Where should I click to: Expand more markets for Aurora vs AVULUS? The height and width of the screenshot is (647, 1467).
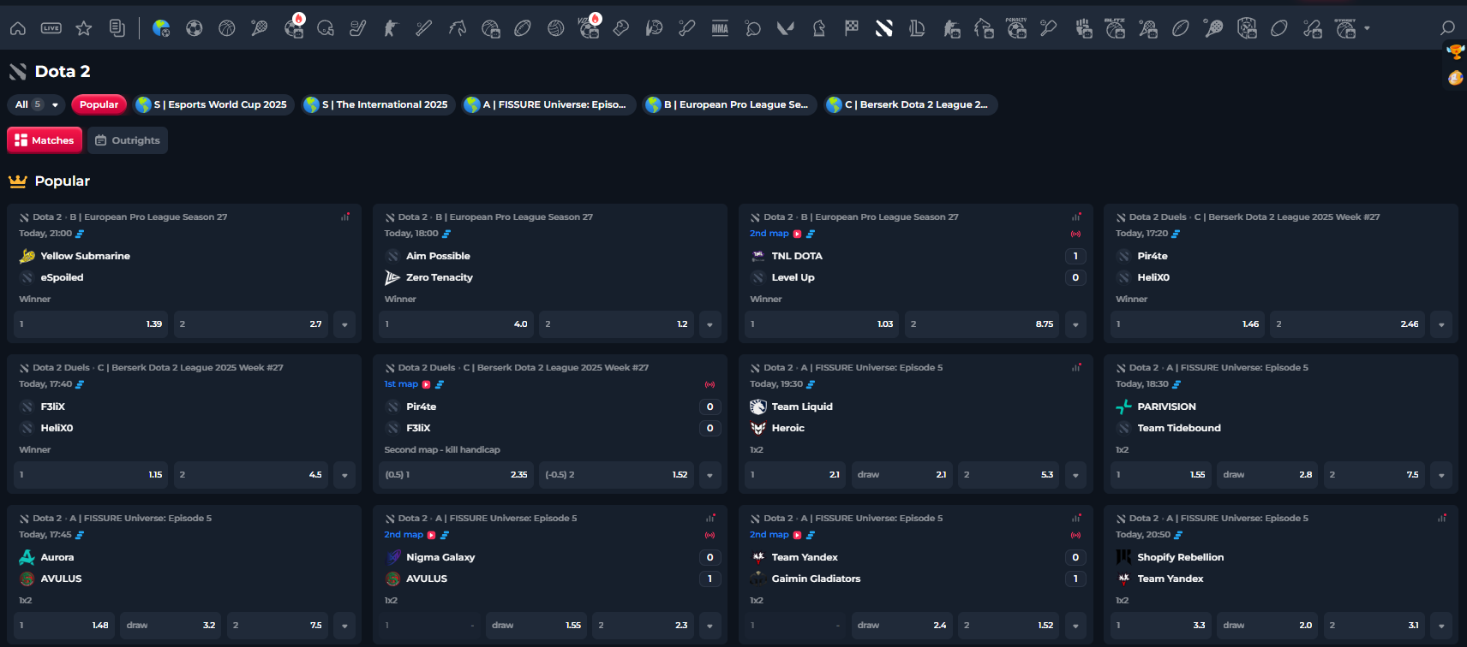[344, 626]
